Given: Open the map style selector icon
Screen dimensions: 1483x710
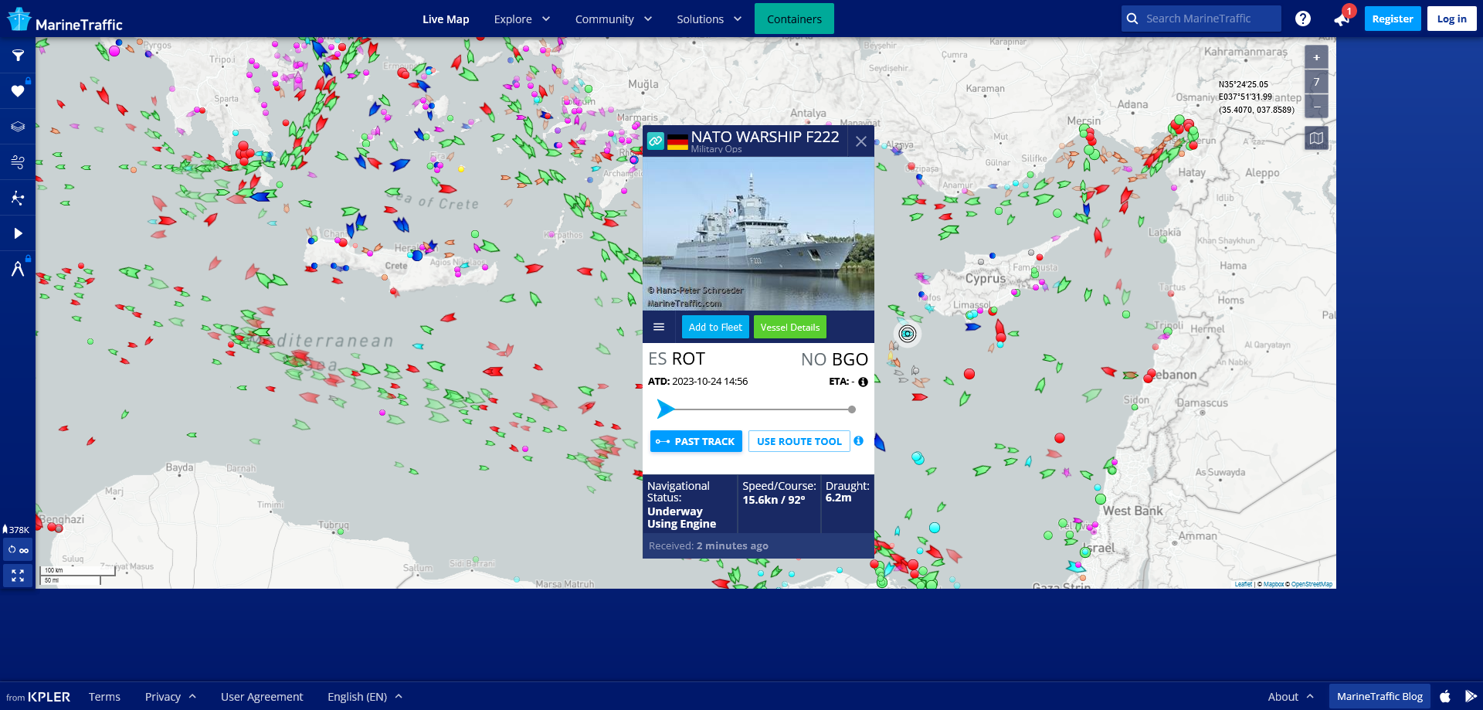Looking at the screenshot, I should 1316,138.
